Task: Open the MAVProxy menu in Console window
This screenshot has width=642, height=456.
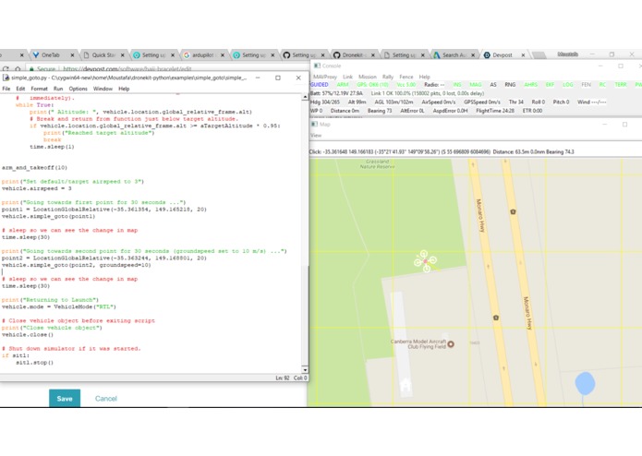Action: pos(325,77)
